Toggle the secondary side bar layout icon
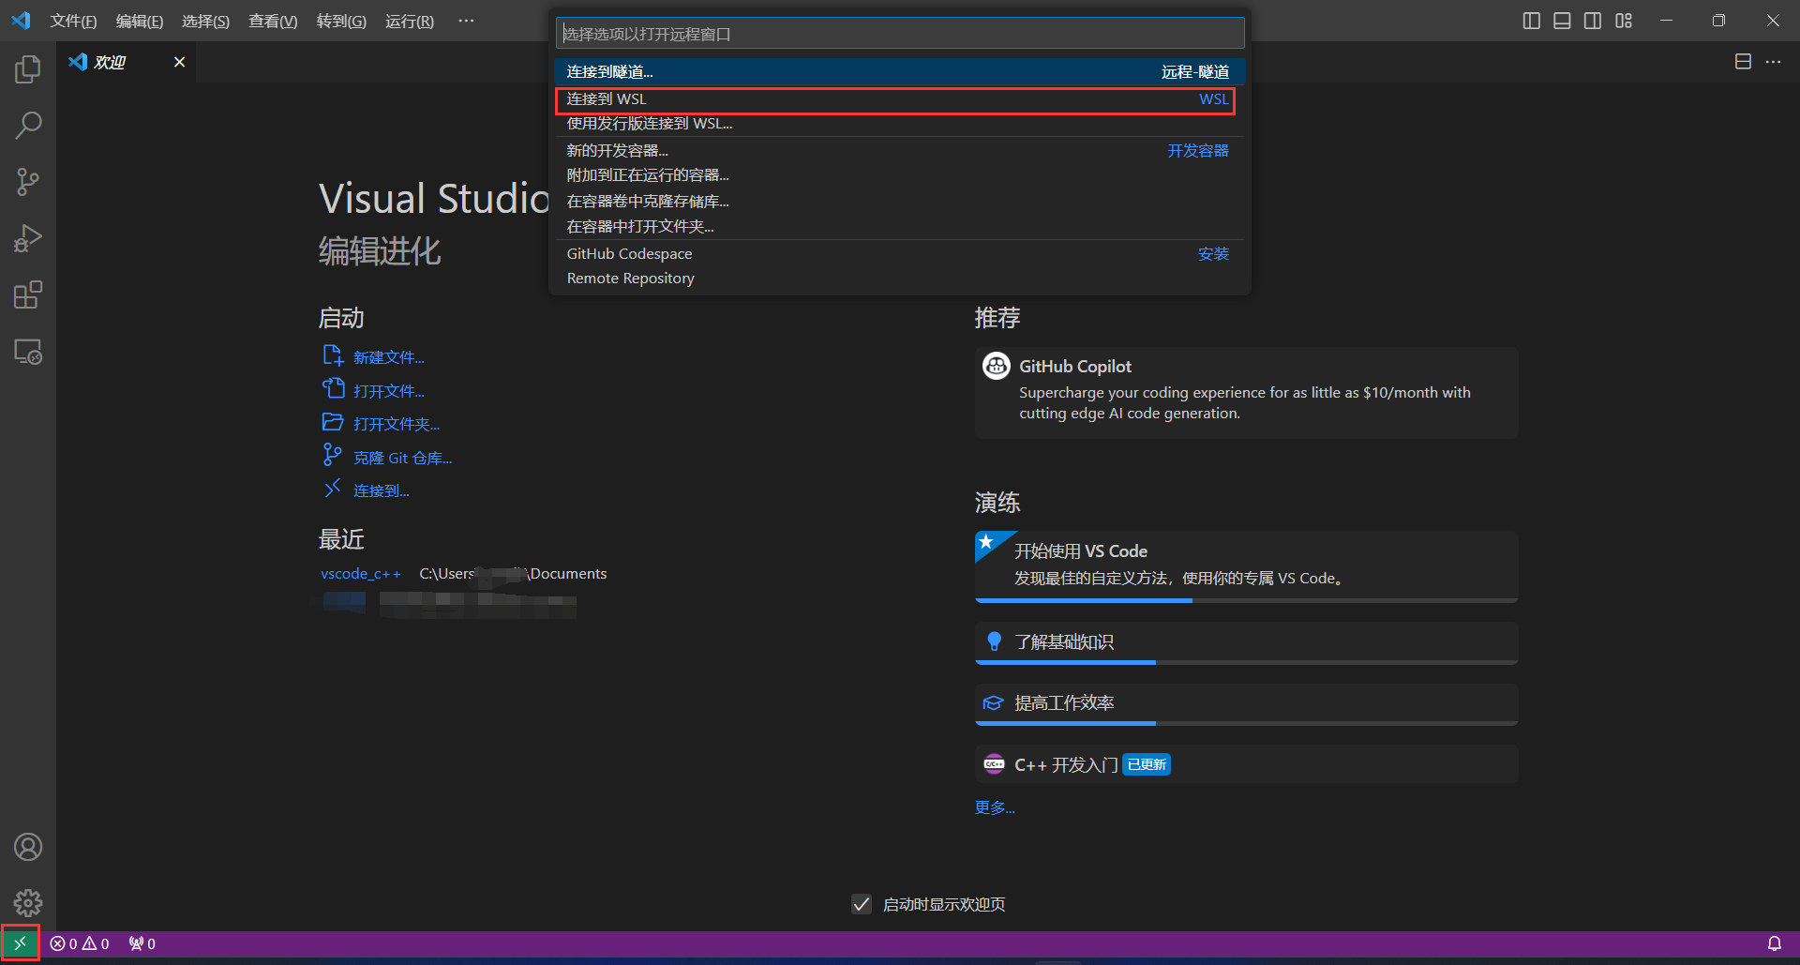 point(1593,21)
